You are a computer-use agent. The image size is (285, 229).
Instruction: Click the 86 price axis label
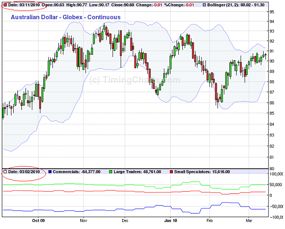pos(272,103)
